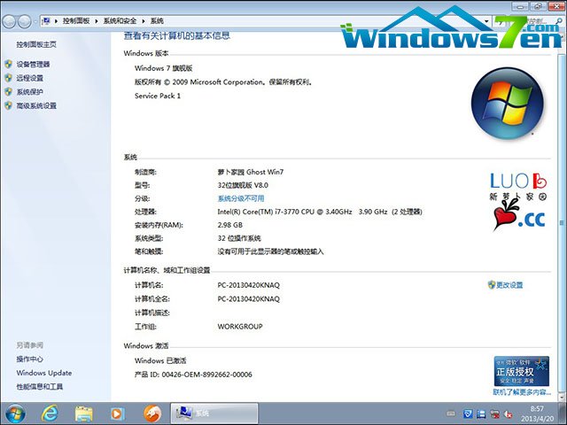Click the 正版授权 genuine Microsoft badge

click(522, 371)
